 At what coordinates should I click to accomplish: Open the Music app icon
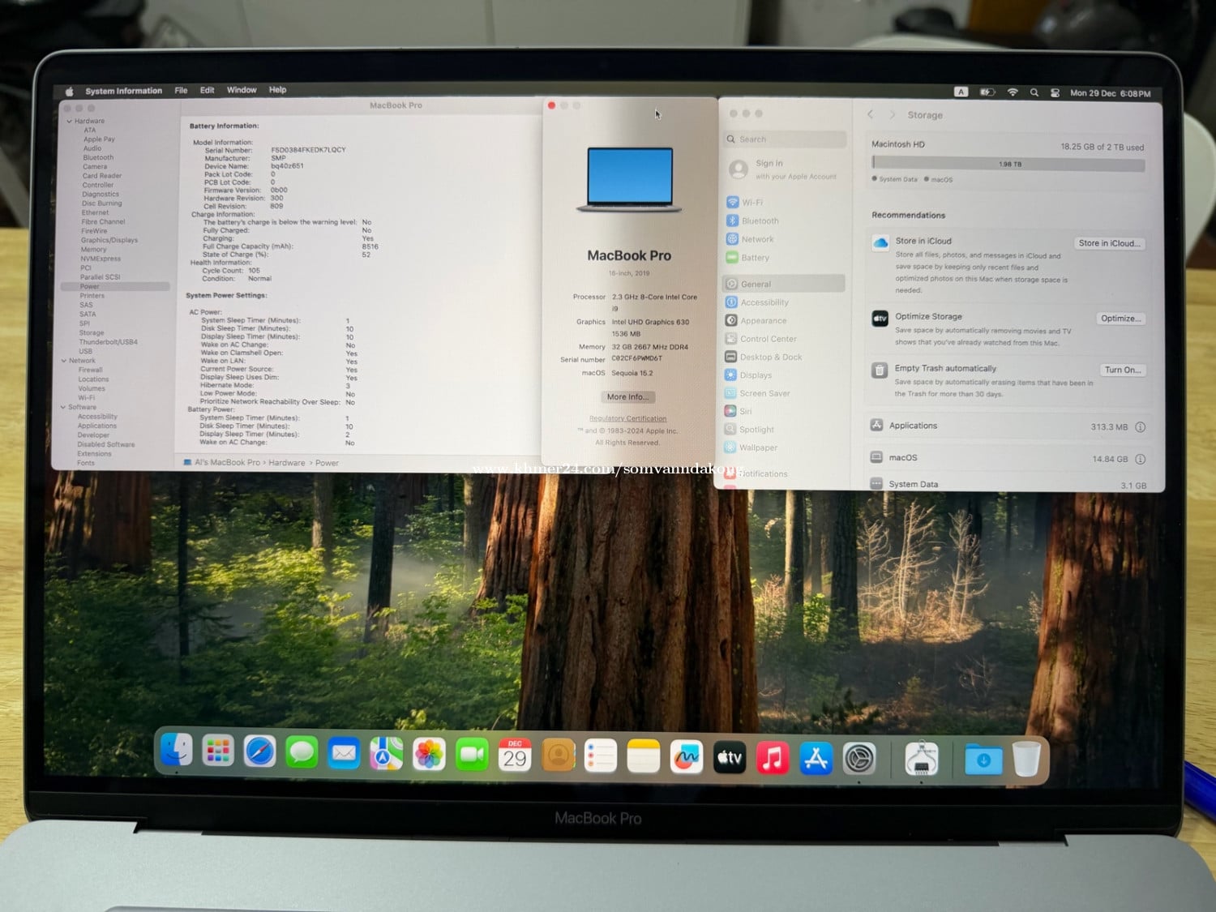coord(773,758)
